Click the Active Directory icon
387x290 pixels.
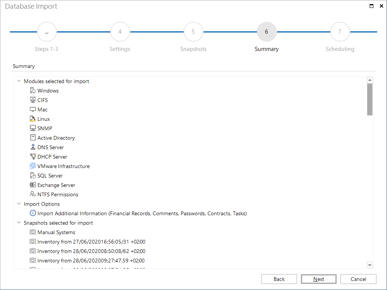point(33,137)
